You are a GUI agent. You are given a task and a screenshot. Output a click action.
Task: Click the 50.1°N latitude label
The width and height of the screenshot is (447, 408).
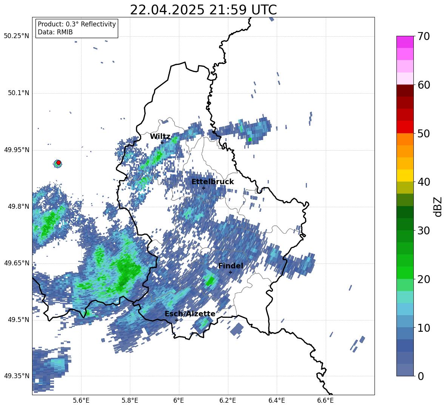(x=18, y=93)
